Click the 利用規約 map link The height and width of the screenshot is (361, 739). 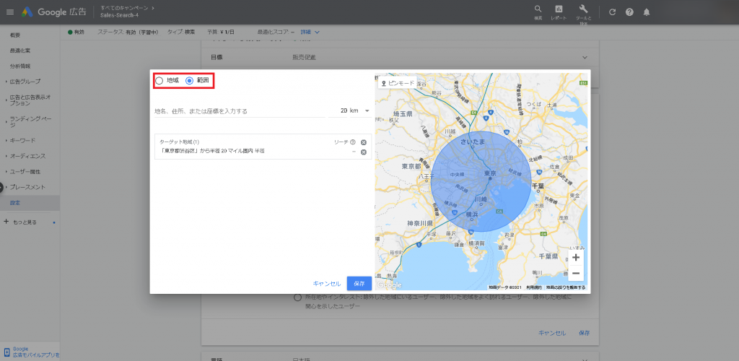533,287
